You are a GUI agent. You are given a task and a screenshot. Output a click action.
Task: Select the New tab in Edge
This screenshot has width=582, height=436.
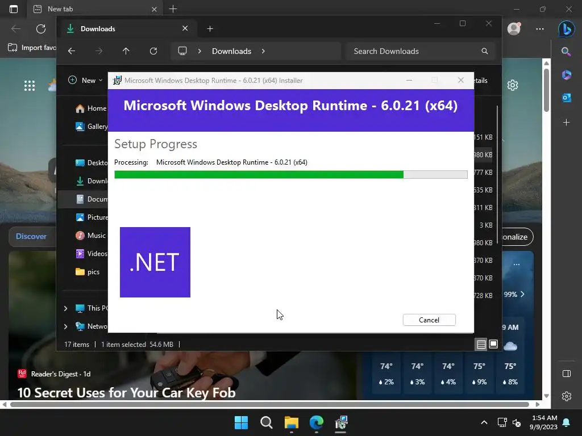tap(95, 9)
